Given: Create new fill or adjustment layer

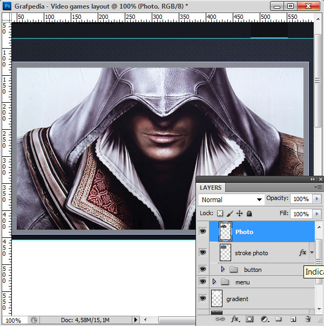Looking at the screenshot, I should (x=264, y=319).
